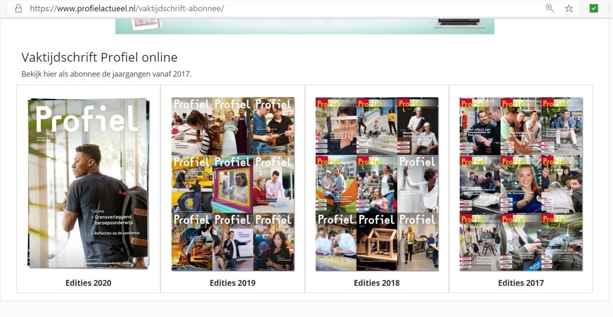
Task: Bookmark this page with the star icon
Action: pos(569,8)
